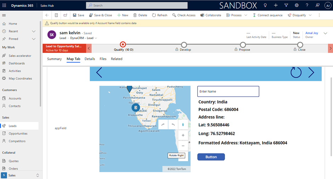Click the circular reload icon in blue banner
This screenshot has height=179, width=333.
[x=296, y=72]
